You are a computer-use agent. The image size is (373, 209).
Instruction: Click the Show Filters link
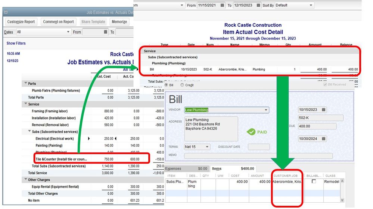click(x=16, y=44)
